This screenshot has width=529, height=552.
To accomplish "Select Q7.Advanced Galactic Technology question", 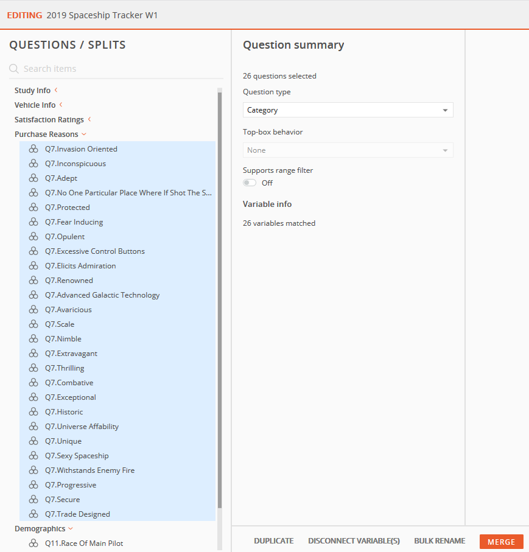I will tap(117, 295).
